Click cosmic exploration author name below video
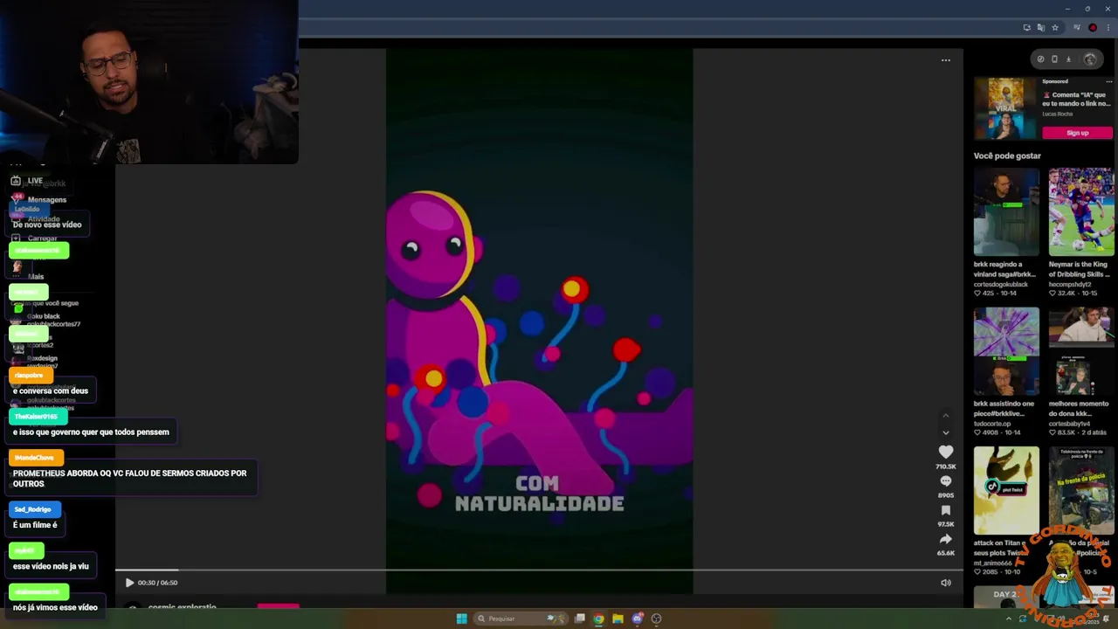This screenshot has width=1118, height=629. tap(182, 606)
